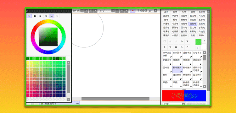236x113 pixels.
Task: Open the 0.0° rotation angle dropdown
Action: pos(113,11)
